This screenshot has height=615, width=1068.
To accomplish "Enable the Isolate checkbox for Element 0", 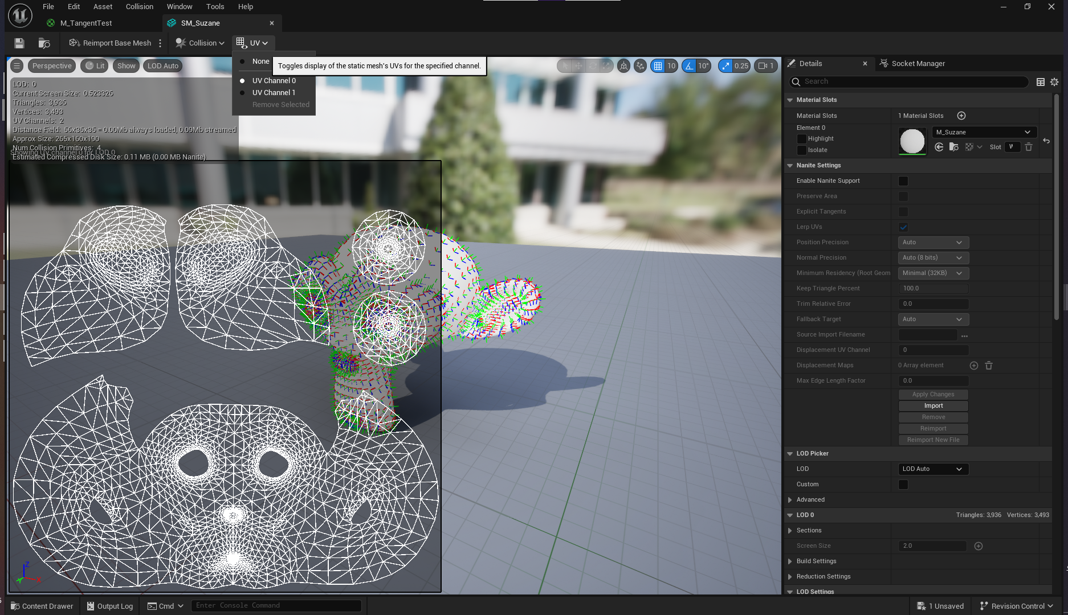I will tap(801, 150).
